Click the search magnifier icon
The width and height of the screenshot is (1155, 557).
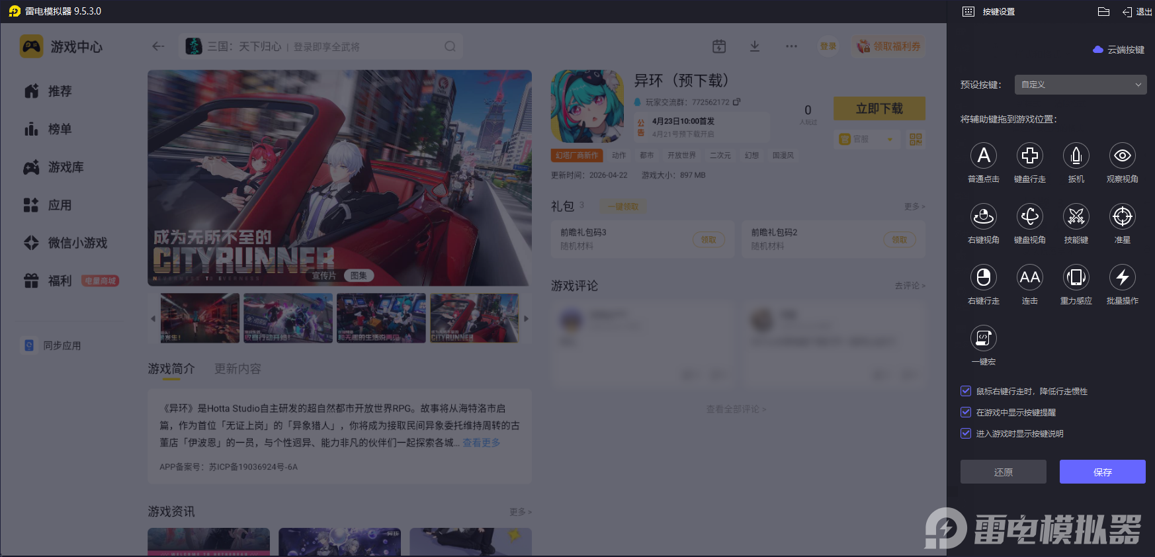[450, 46]
